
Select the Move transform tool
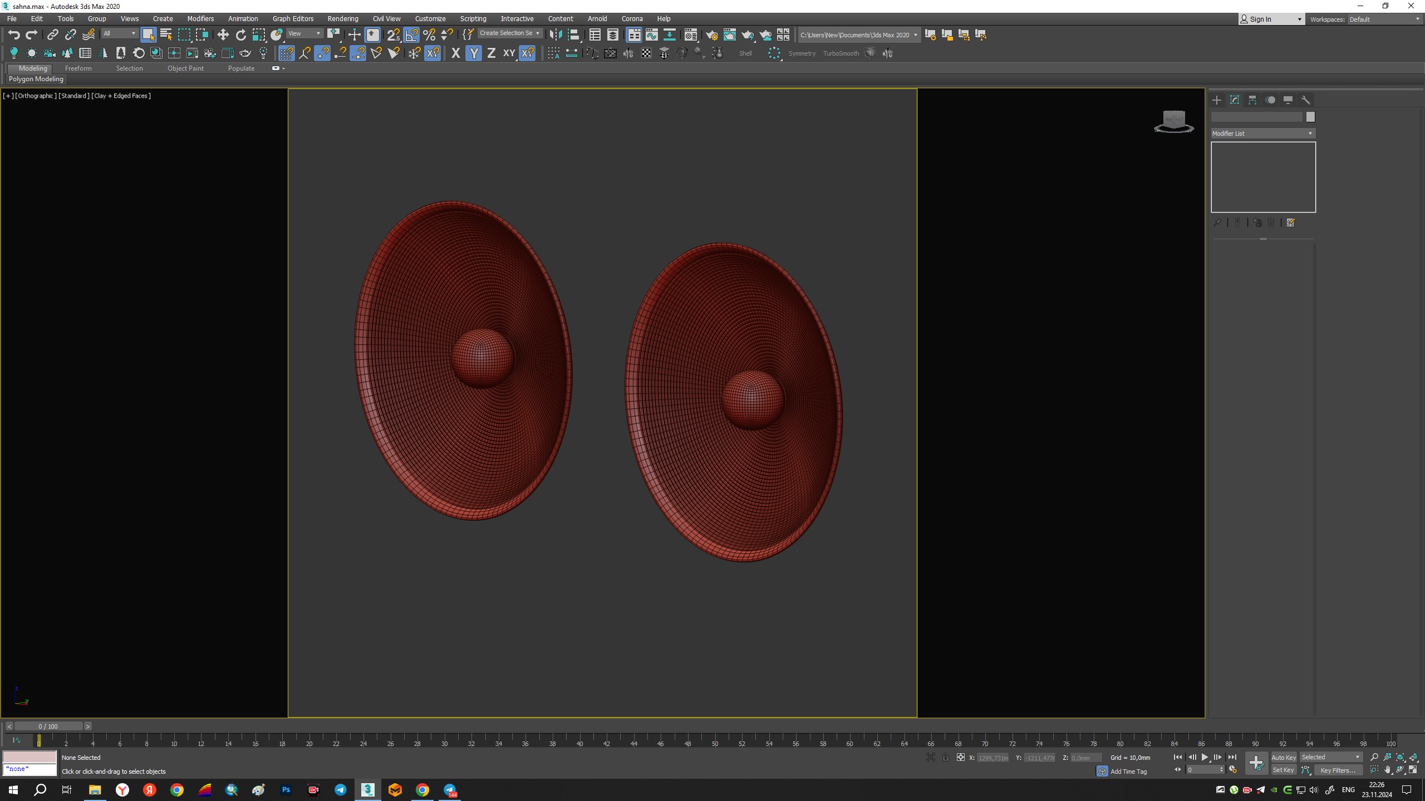[x=223, y=35]
